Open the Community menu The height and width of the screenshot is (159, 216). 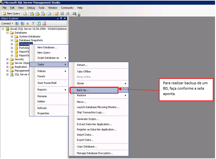[67, 8]
